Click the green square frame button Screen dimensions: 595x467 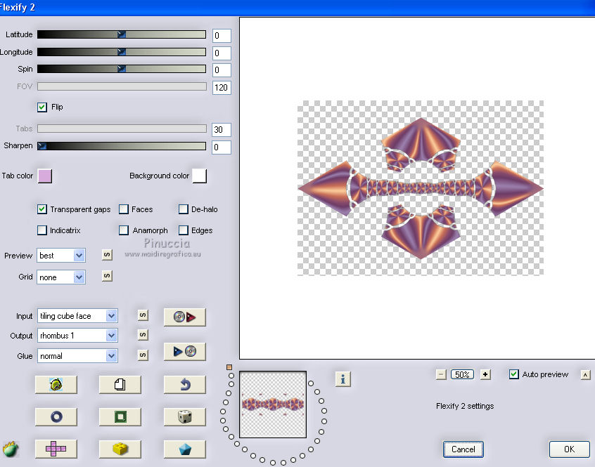[120, 417]
